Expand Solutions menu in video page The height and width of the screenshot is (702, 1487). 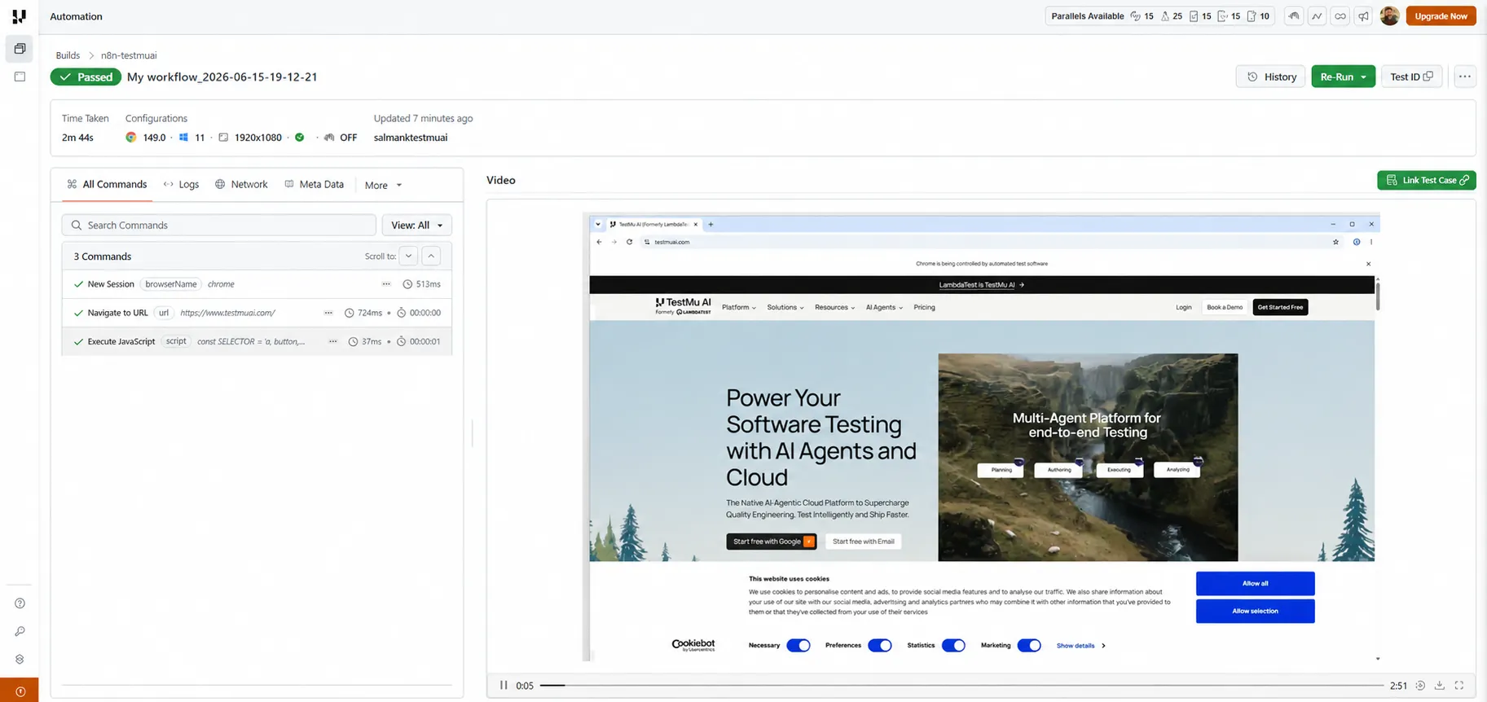coord(785,308)
